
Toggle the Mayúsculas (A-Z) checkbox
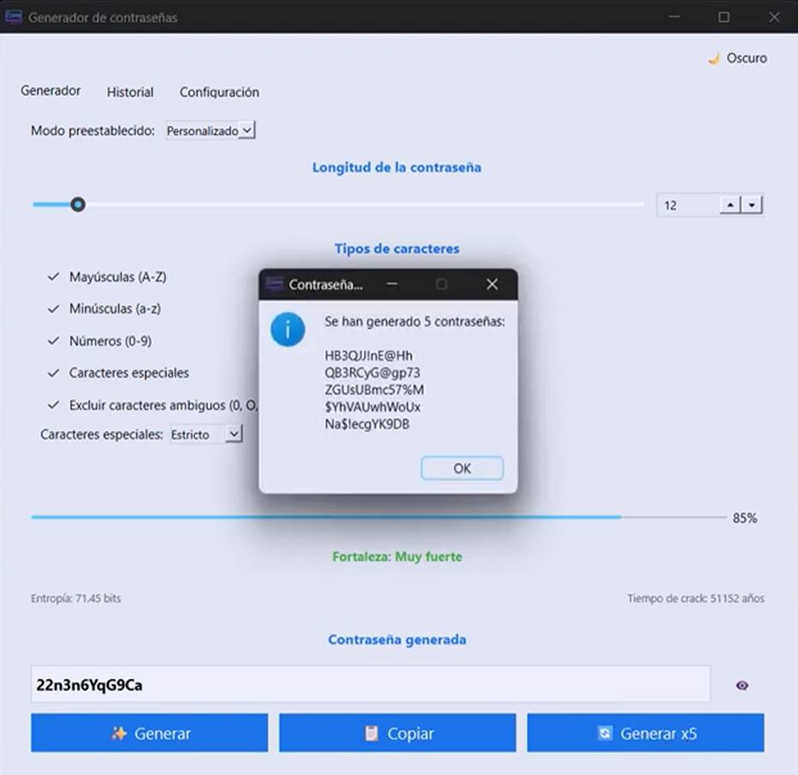click(53, 277)
